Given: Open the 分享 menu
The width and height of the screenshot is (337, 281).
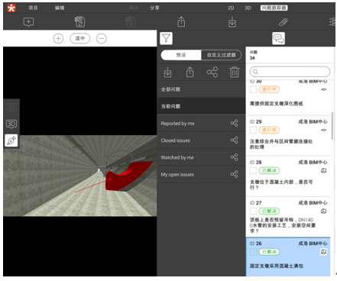Looking at the screenshot, I should coord(154,8).
